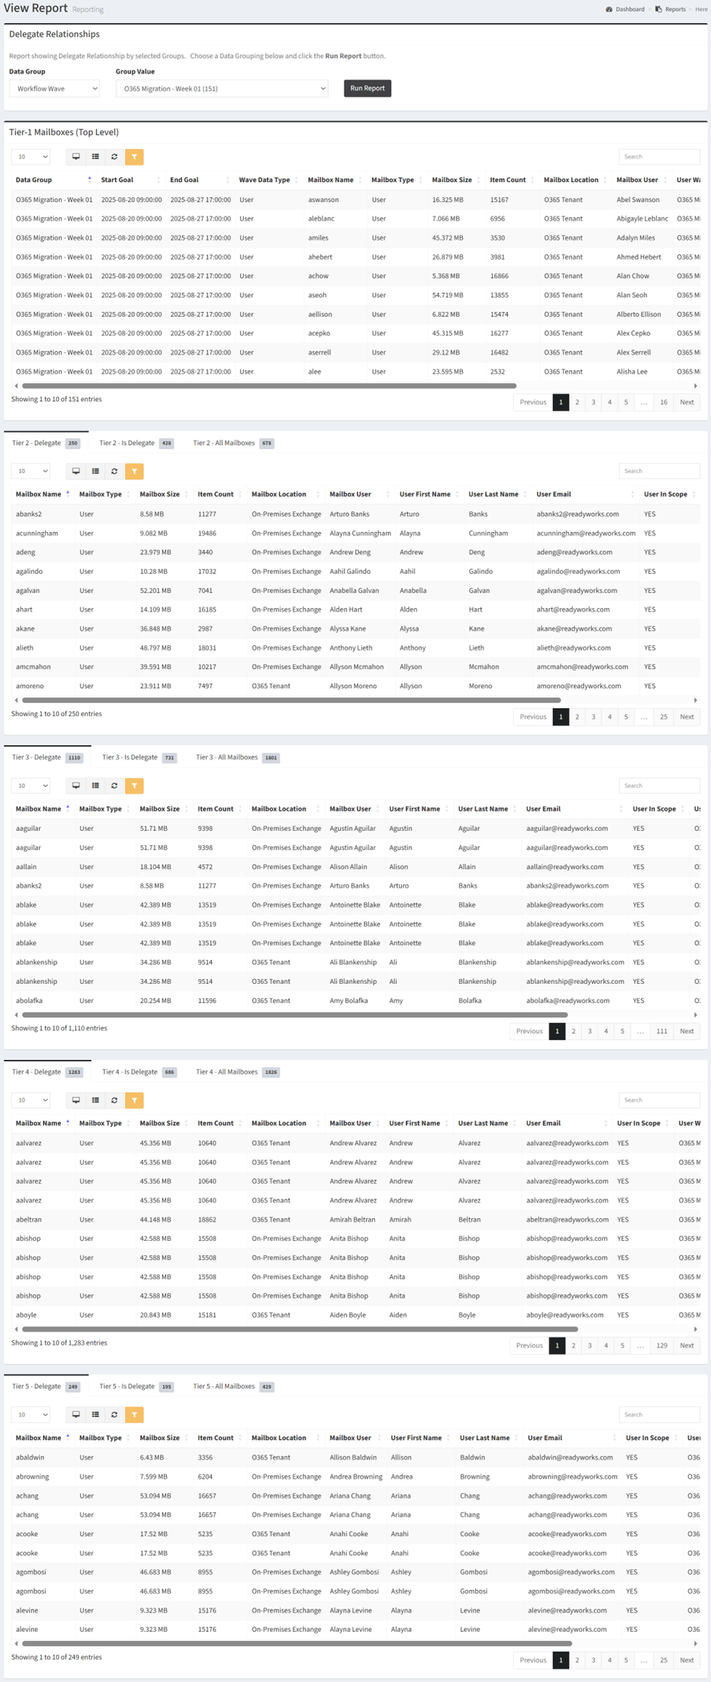Open the Dashboard breadcrumb link
Viewport: 711px width, 1682px height.
(x=629, y=9)
